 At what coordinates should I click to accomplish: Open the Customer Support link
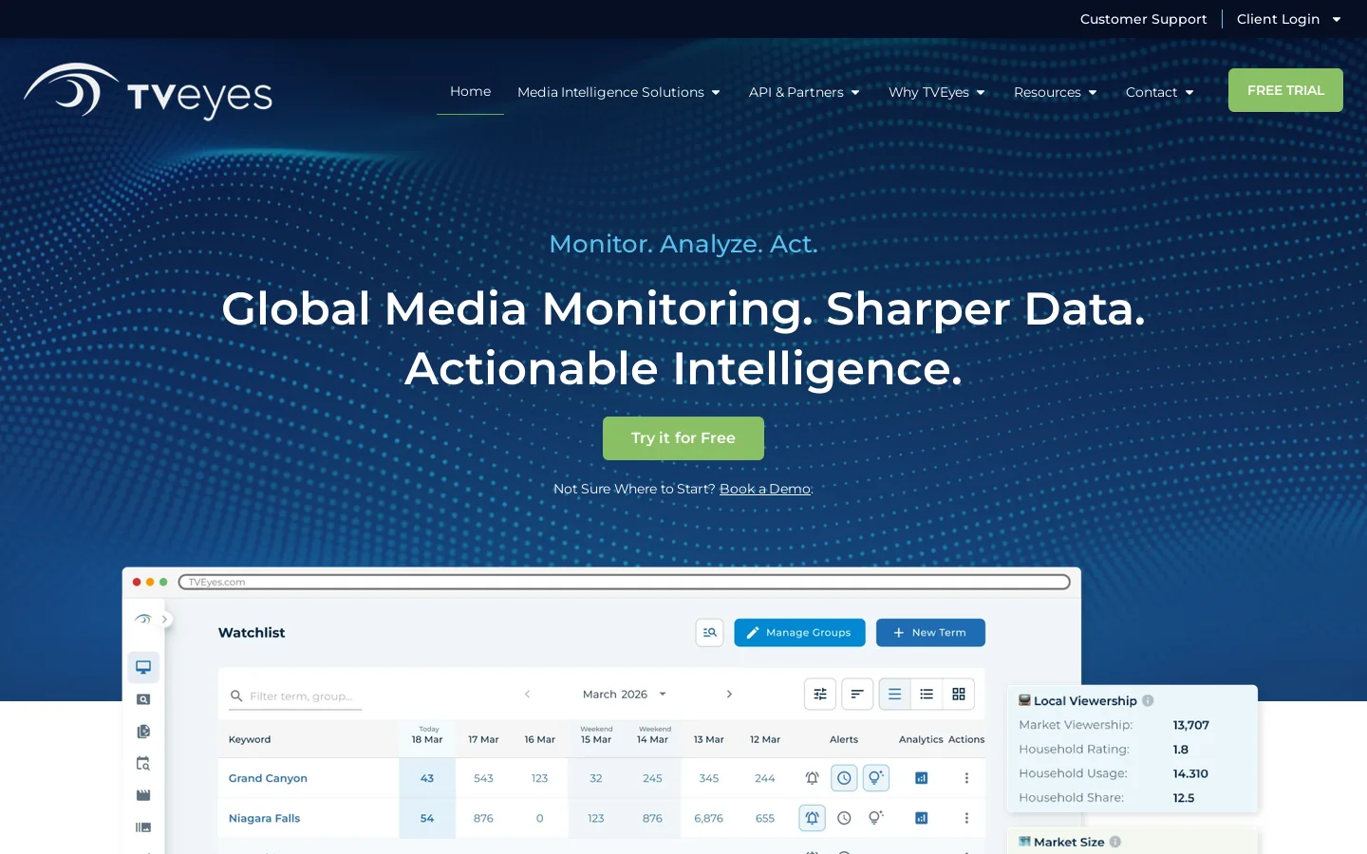(x=1143, y=19)
